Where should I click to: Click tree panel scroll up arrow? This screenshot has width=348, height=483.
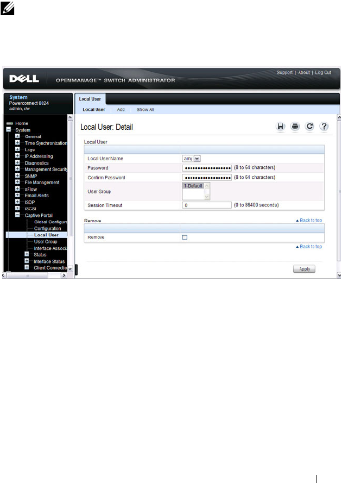pyautogui.click(x=70, y=118)
